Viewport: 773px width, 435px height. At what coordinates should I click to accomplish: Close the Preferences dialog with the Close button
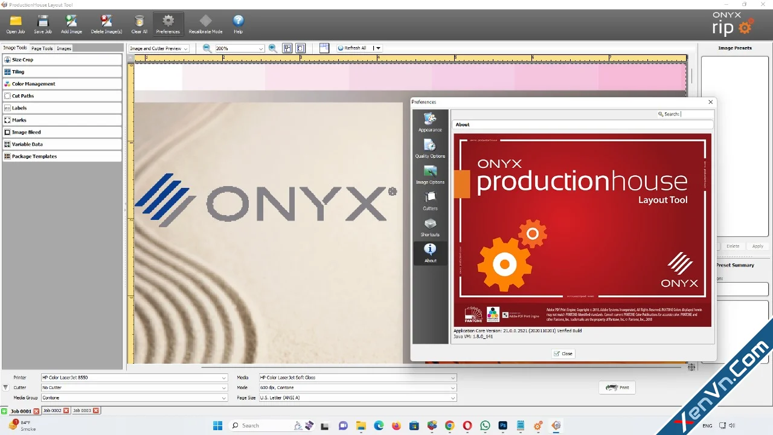tap(563, 353)
